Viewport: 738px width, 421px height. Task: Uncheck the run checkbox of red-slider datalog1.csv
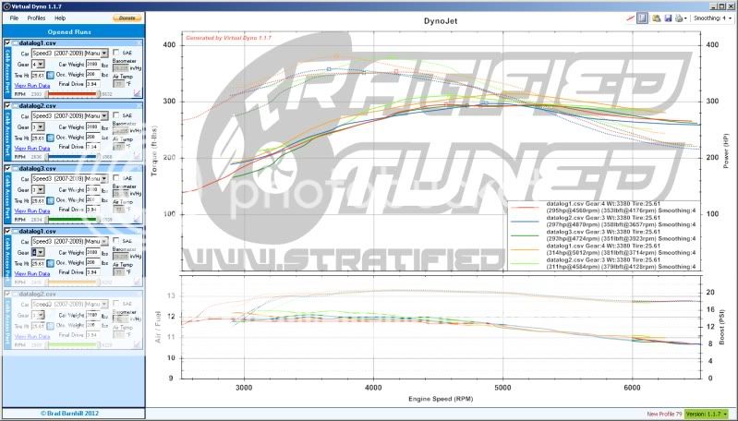[x=7, y=42]
